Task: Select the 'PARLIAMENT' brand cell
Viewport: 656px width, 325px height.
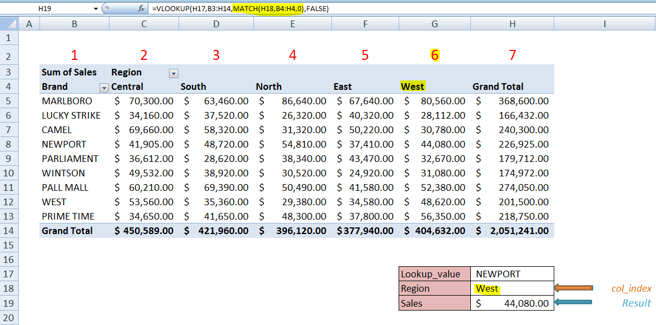Action: (74, 159)
